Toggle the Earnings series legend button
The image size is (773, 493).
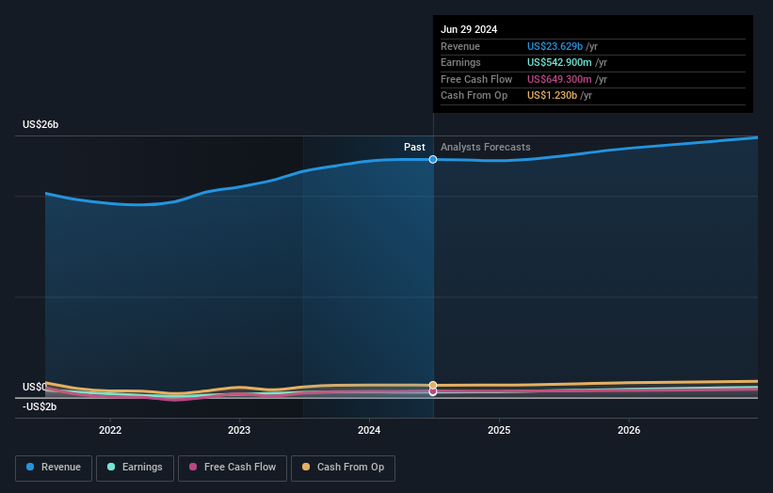[x=135, y=468]
